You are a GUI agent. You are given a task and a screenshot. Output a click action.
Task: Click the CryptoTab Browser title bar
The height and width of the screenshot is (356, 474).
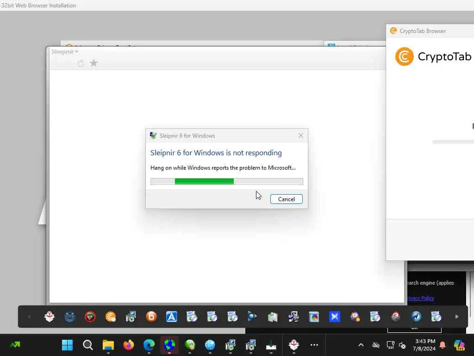(x=430, y=31)
